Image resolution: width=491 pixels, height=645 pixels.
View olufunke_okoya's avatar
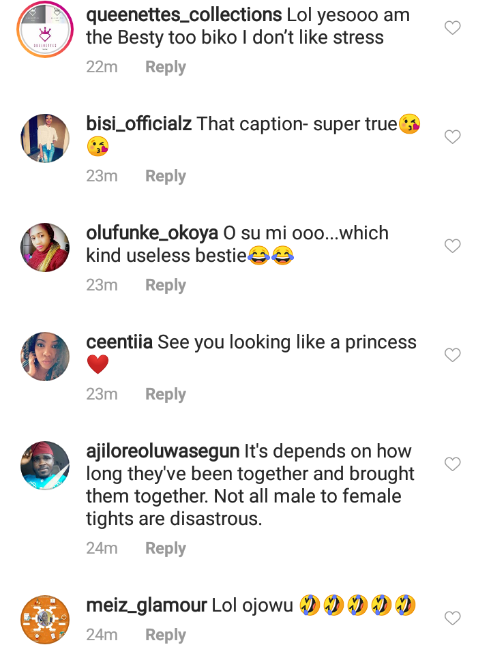(45, 247)
